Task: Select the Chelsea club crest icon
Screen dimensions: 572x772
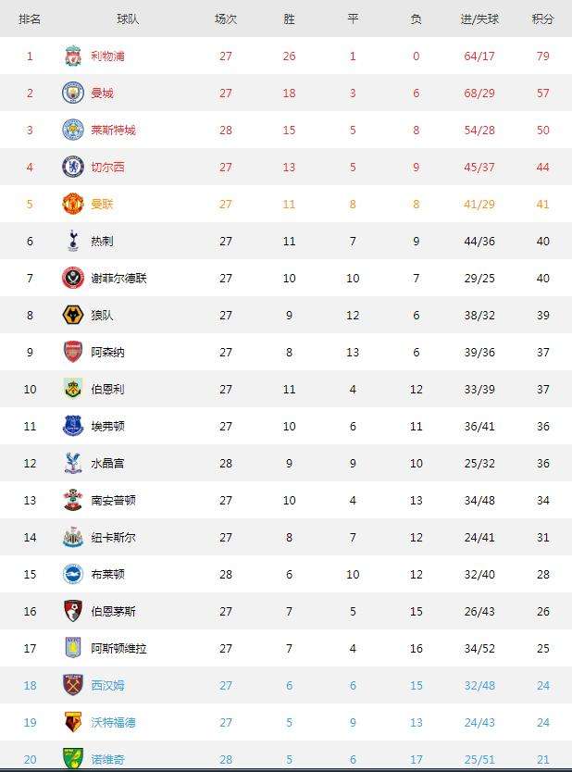Action: click(73, 167)
